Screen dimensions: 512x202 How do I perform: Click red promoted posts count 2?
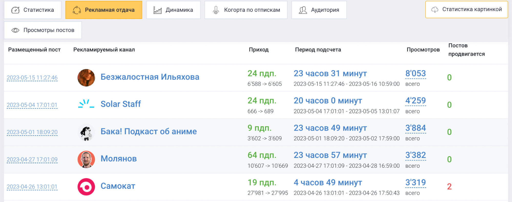click(449, 187)
